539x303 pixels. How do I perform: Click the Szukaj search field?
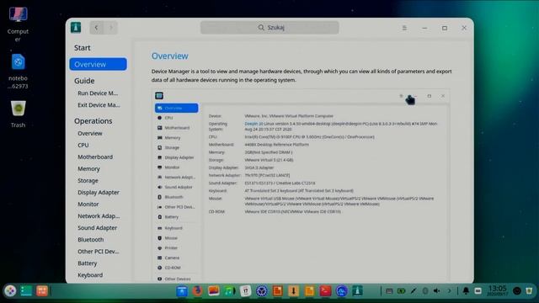tap(269, 28)
